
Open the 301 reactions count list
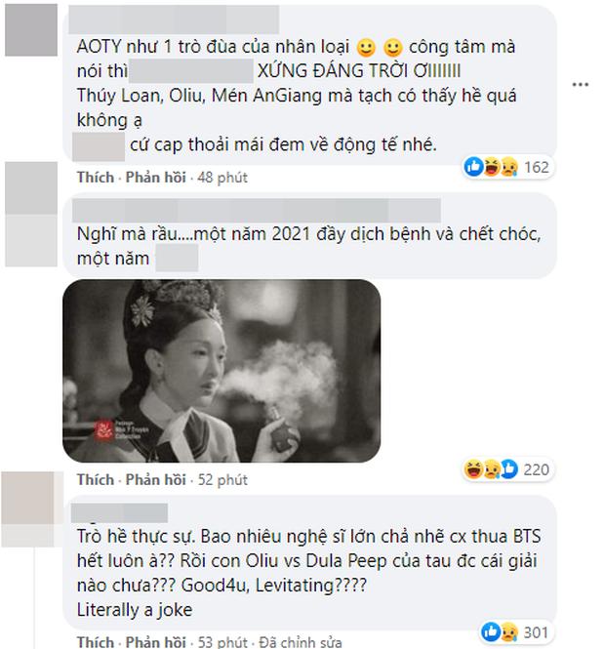[x=536, y=632]
